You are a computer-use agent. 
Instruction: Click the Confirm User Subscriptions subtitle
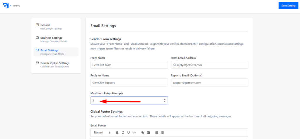click(x=55, y=67)
